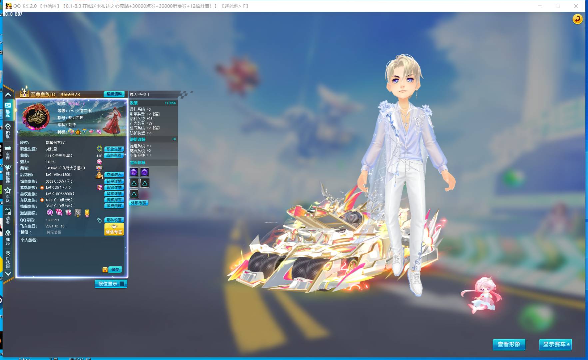Viewport: 588px width, 360px height.
Task: Switch to the 排位赛 ranked sidebar tab
Action: 8,173
